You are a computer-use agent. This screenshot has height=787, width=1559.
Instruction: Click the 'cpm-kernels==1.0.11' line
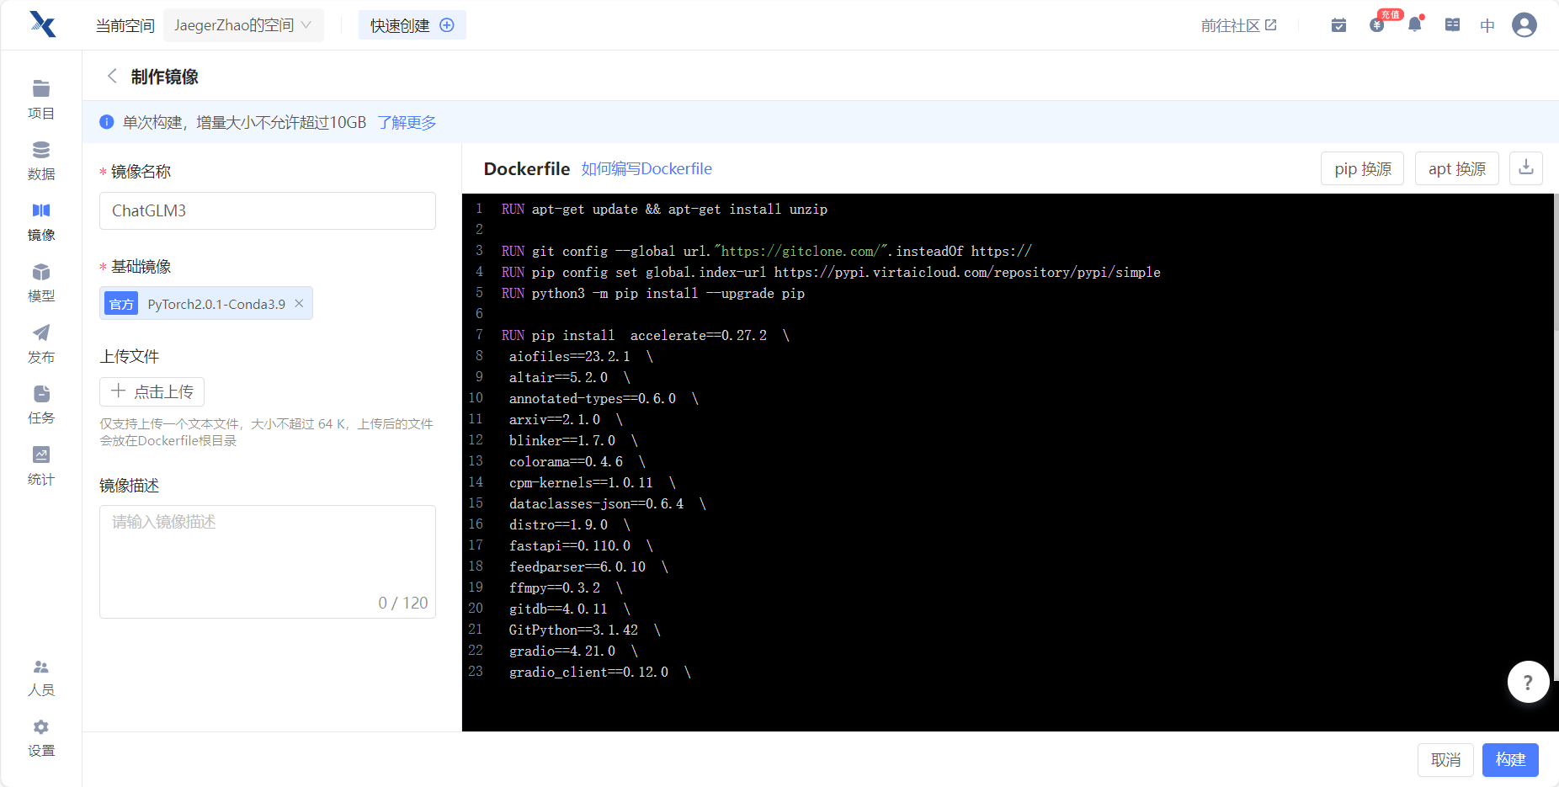coord(592,482)
